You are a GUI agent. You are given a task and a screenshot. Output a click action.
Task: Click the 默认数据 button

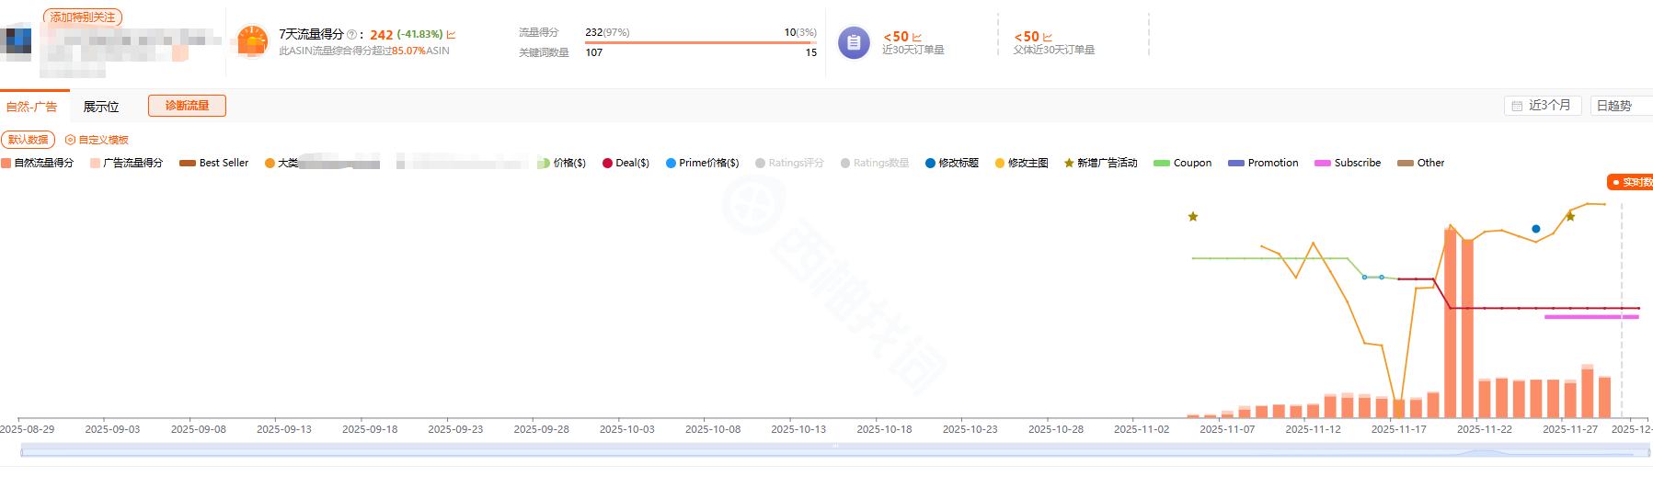pyautogui.click(x=29, y=140)
